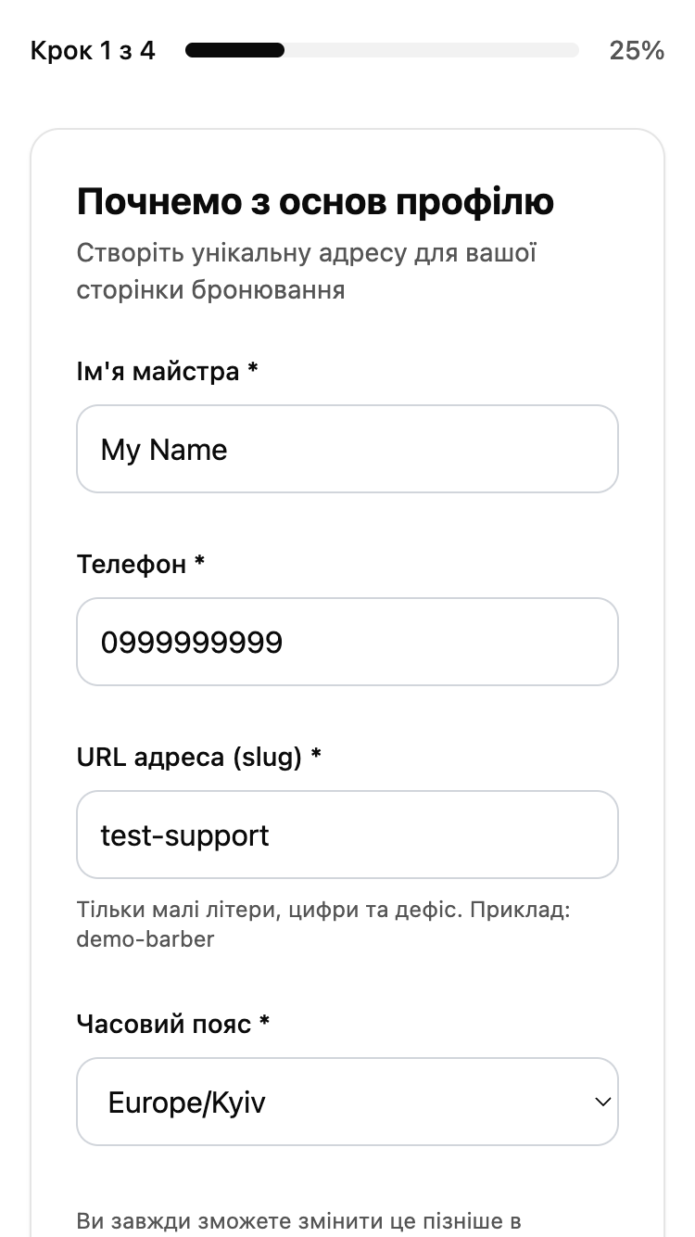Click the filled portion of the progress bar

[234, 50]
